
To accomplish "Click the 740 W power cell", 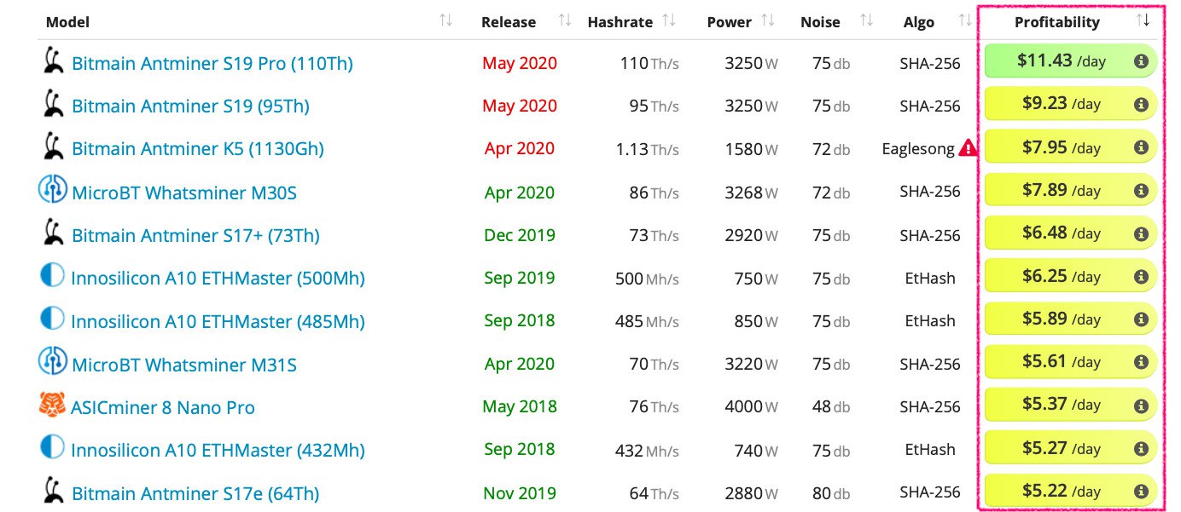I will [755, 450].
